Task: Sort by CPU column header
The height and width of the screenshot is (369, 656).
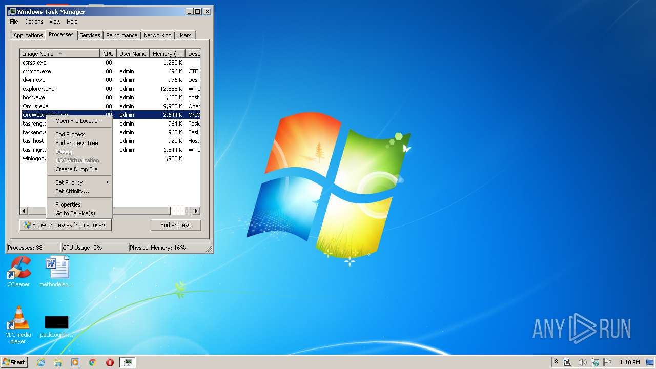Action: pyautogui.click(x=108, y=54)
